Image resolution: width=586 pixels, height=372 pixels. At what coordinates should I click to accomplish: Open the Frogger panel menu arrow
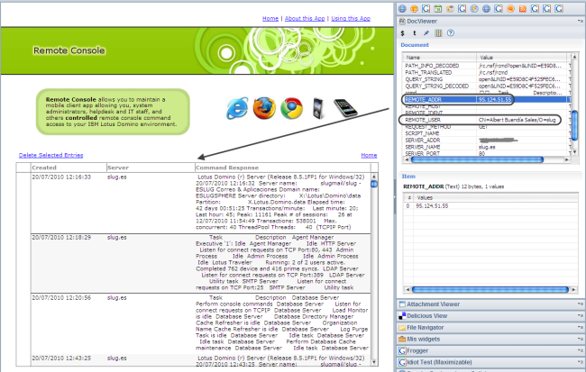pyautogui.click(x=580, y=350)
